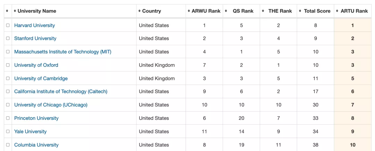Viewport: 375px width, 151px height.
Task: Sort by Total Score column
Action: 317,11
